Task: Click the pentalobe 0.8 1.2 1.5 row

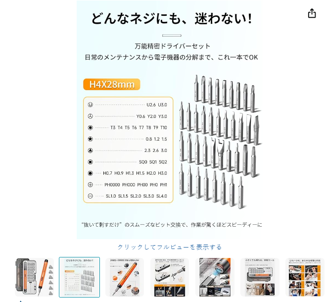Action: 128,139
